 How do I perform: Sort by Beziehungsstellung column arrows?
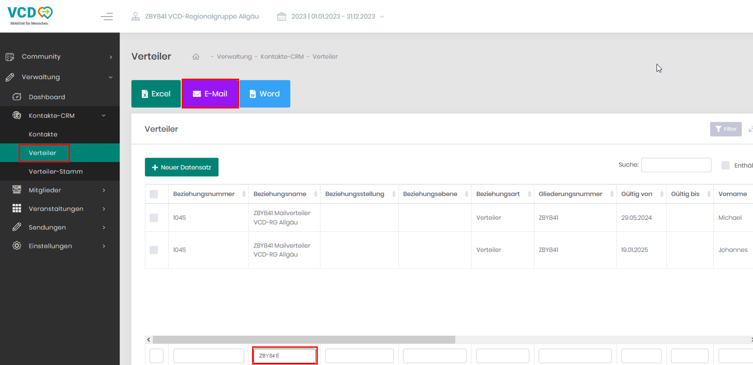point(394,194)
